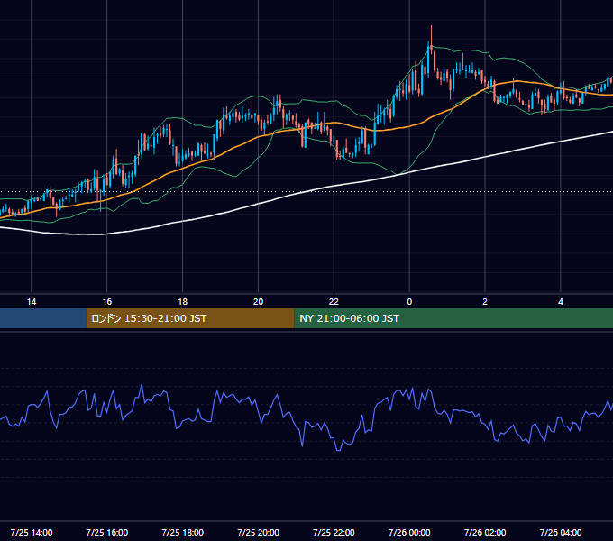The width and height of the screenshot is (613, 541).
Task: Click the 7/25 22:00 date label
Action: tap(334, 532)
